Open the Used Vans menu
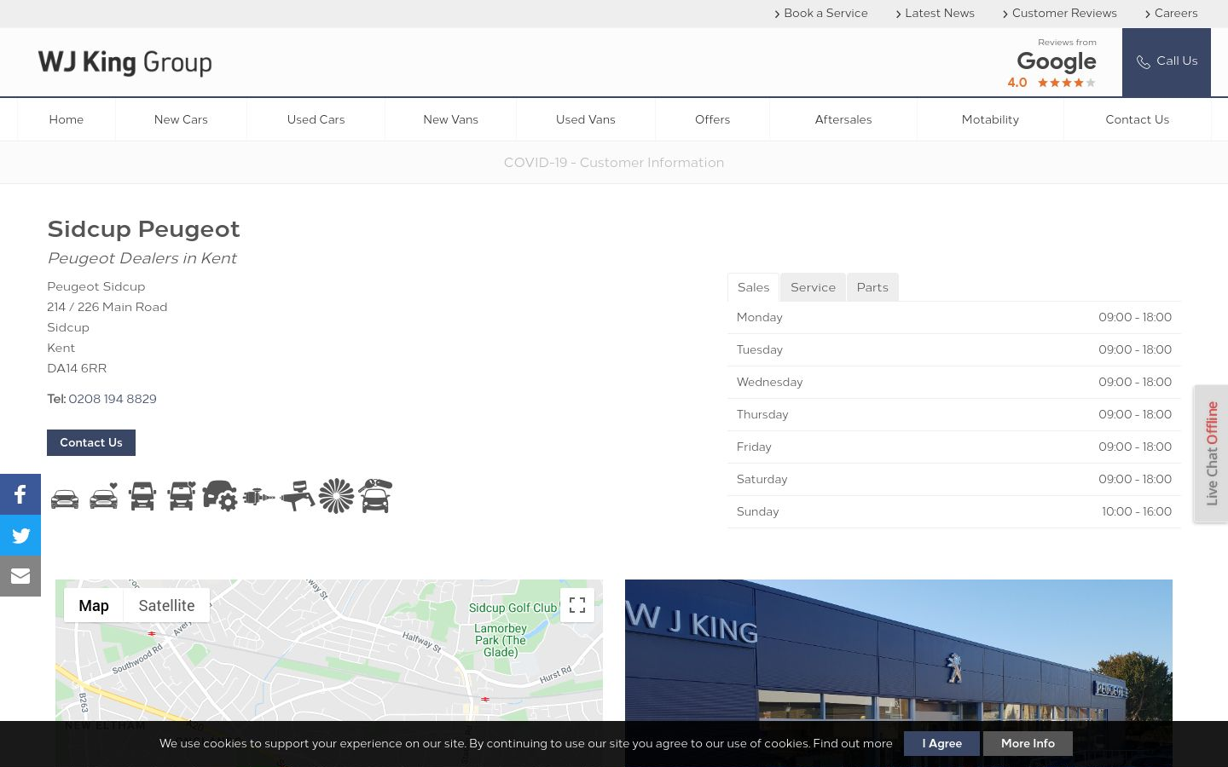 pyautogui.click(x=586, y=119)
